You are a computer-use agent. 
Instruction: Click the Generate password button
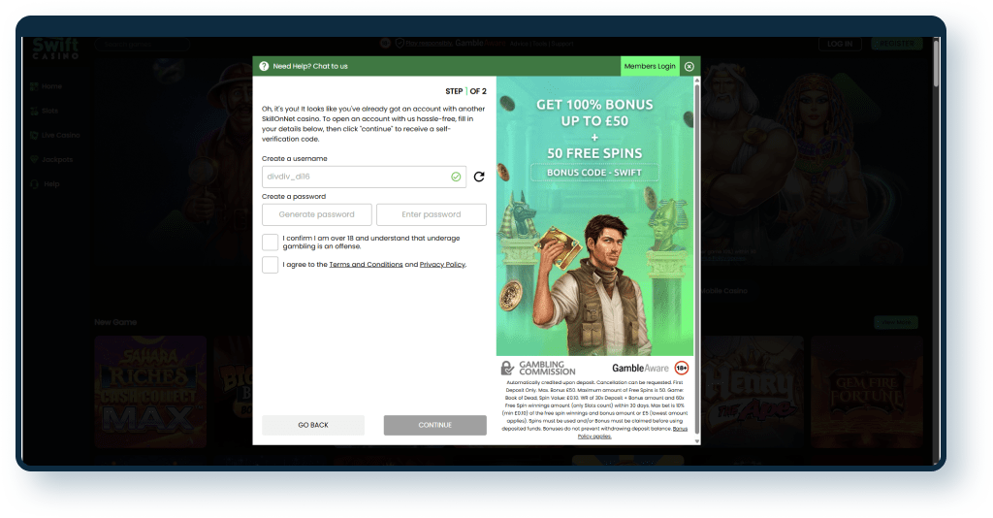click(317, 214)
